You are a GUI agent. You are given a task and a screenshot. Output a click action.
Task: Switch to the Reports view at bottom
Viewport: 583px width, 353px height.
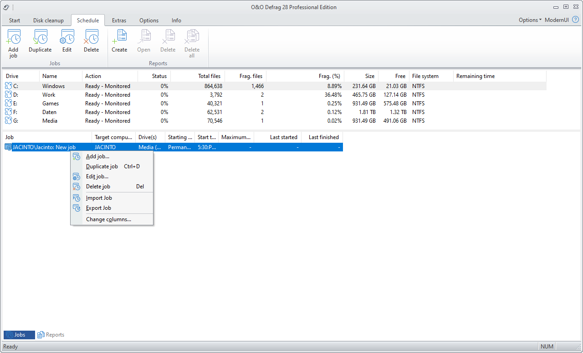(x=51, y=335)
